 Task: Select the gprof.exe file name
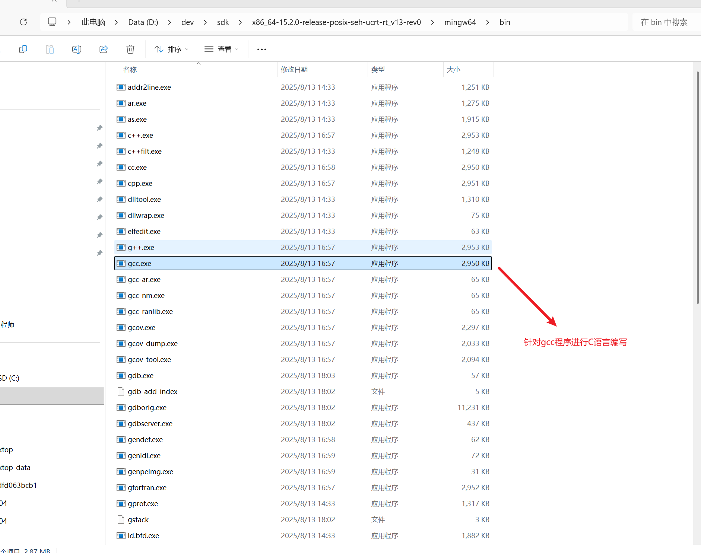(x=143, y=503)
